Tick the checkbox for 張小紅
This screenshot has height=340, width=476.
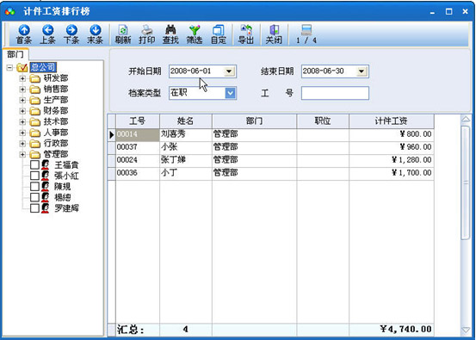tap(34, 176)
